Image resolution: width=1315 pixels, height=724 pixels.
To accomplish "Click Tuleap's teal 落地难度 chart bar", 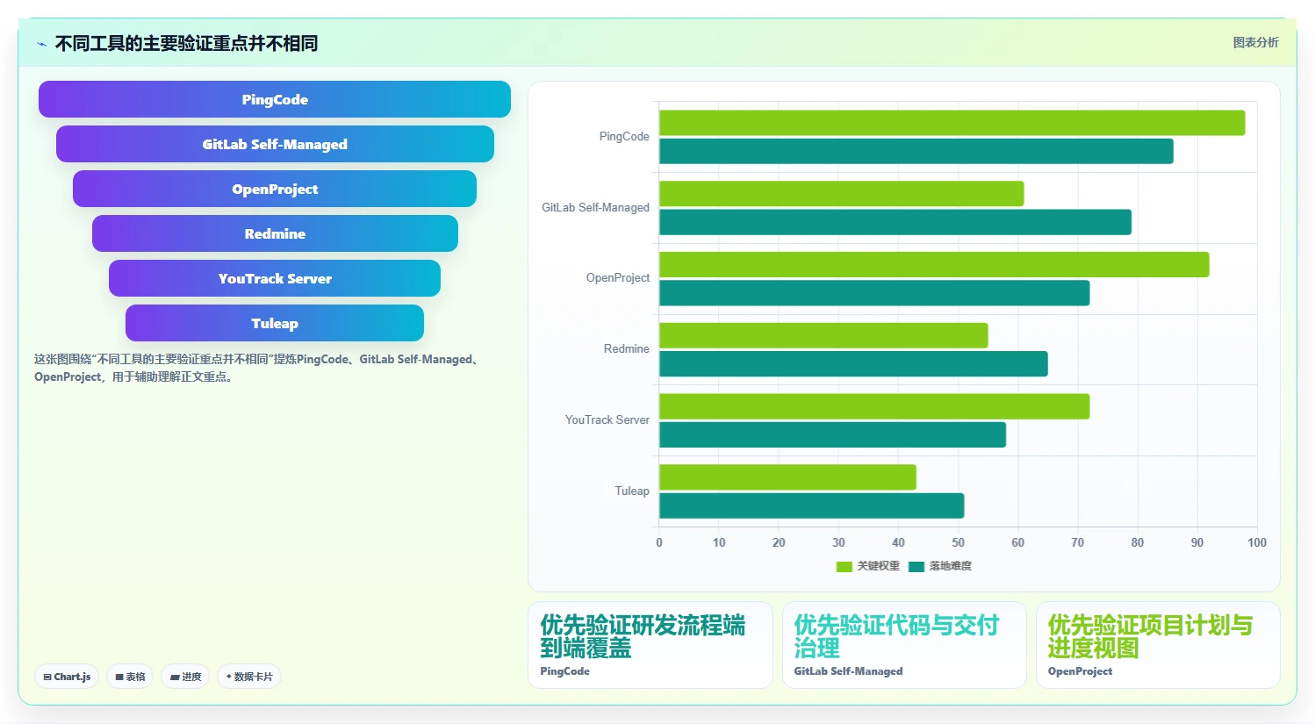I will click(x=812, y=505).
